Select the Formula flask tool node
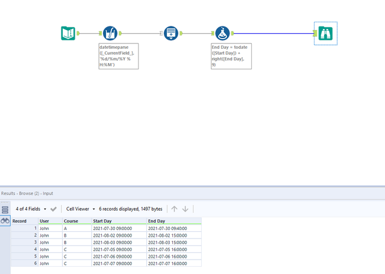Viewport: 385px width, 274px height. [x=222, y=33]
